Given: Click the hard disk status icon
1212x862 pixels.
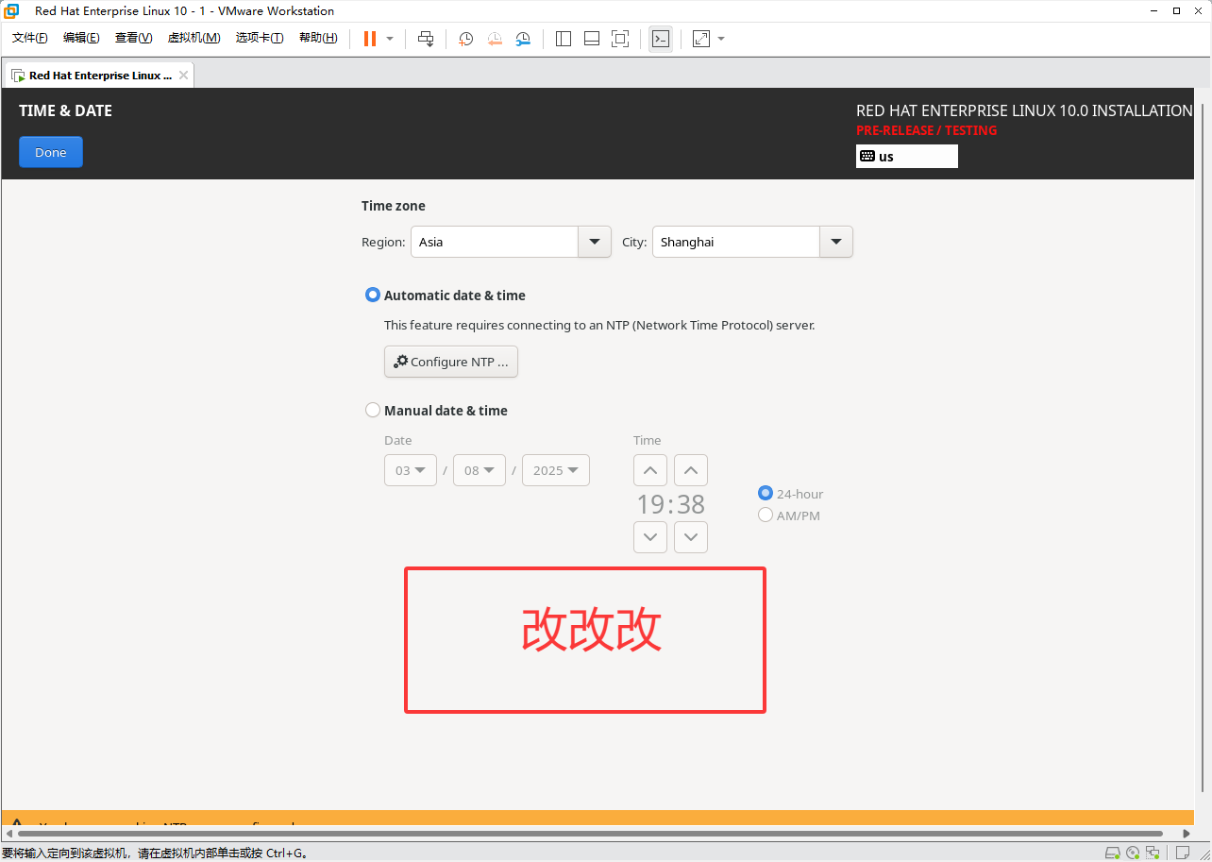Looking at the screenshot, I should (x=1113, y=854).
